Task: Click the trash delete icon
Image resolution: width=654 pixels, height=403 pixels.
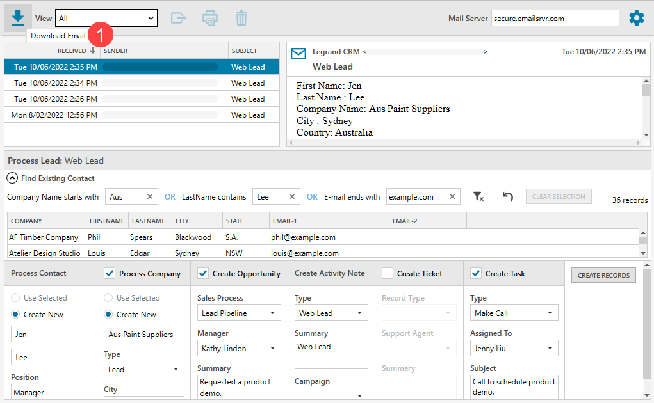Action: click(x=241, y=18)
